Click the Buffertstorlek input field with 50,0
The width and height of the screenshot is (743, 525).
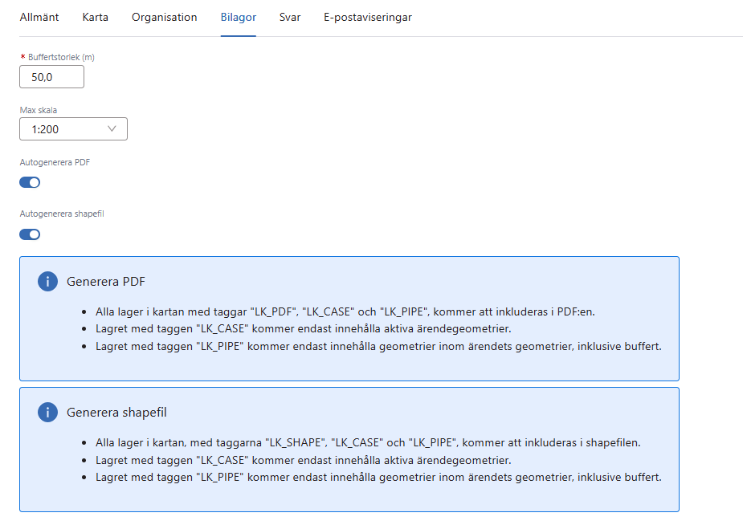click(x=51, y=77)
